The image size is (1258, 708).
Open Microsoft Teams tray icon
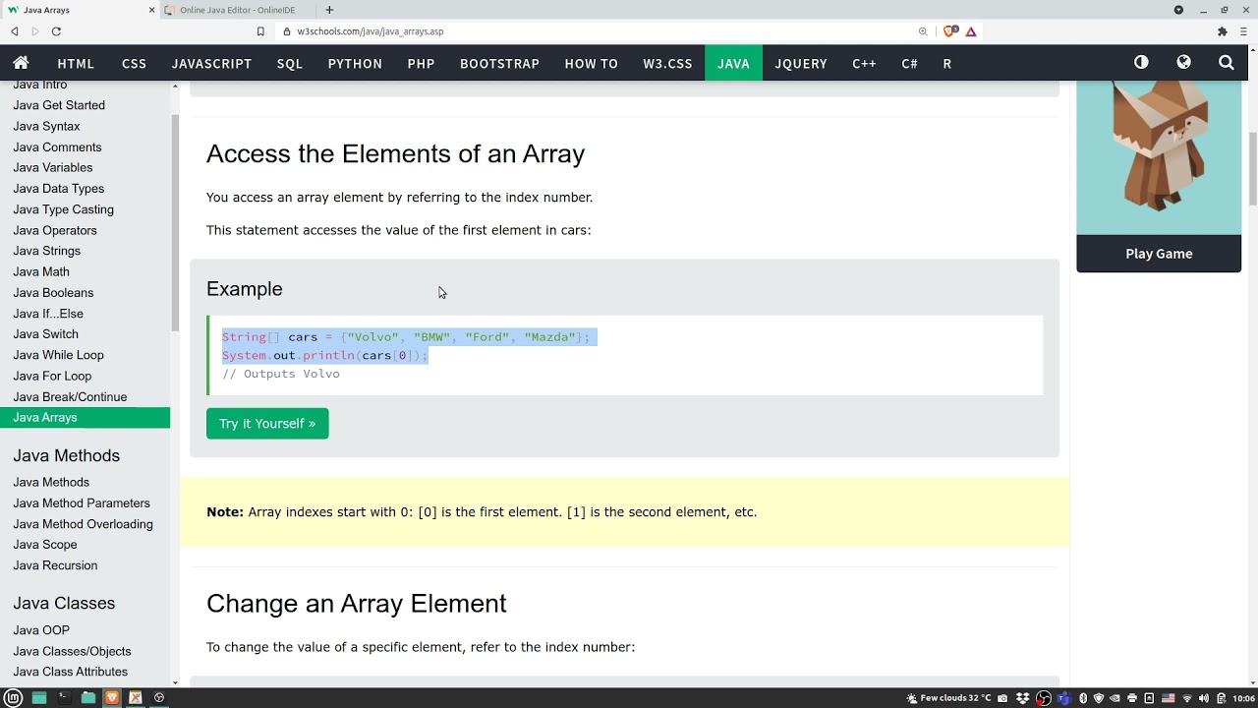pyautogui.click(x=1064, y=698)
